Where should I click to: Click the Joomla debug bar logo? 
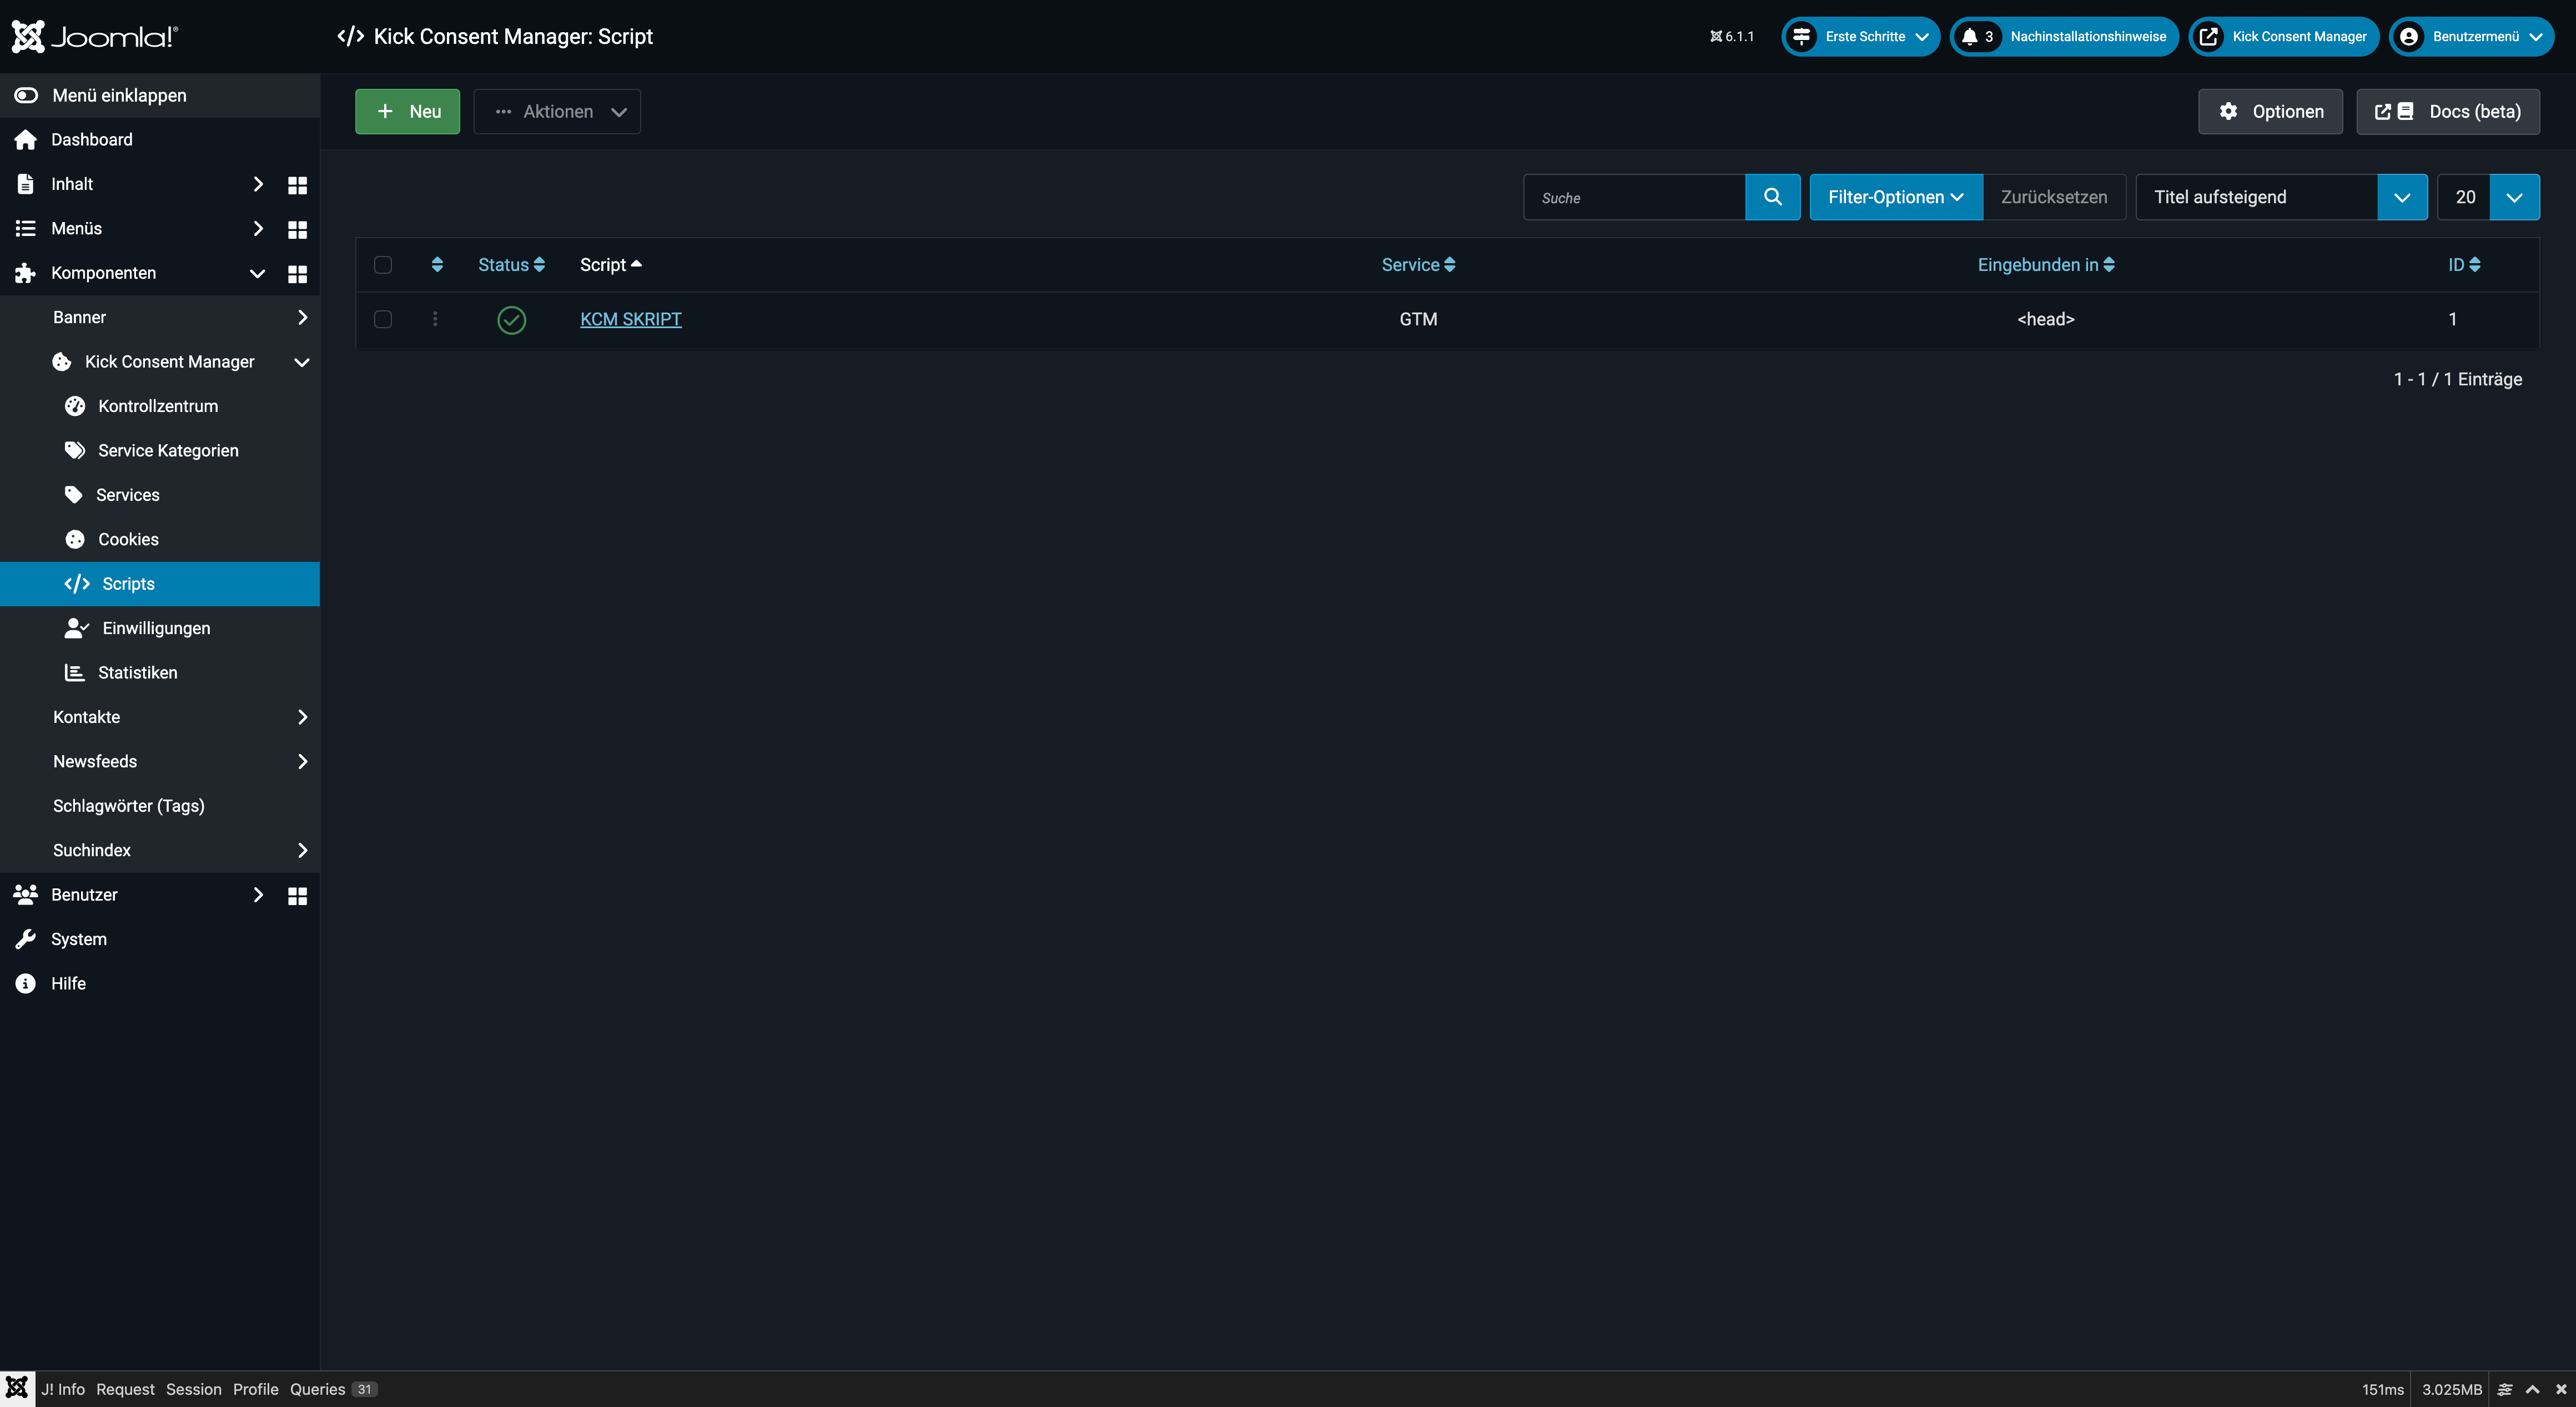[x=17, y=1389]
